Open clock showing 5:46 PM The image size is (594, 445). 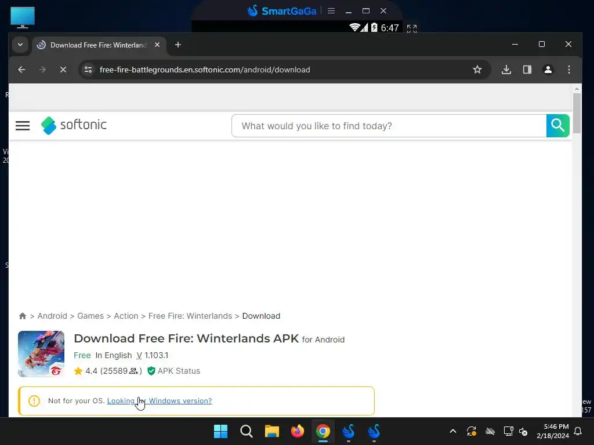point(553,431)
